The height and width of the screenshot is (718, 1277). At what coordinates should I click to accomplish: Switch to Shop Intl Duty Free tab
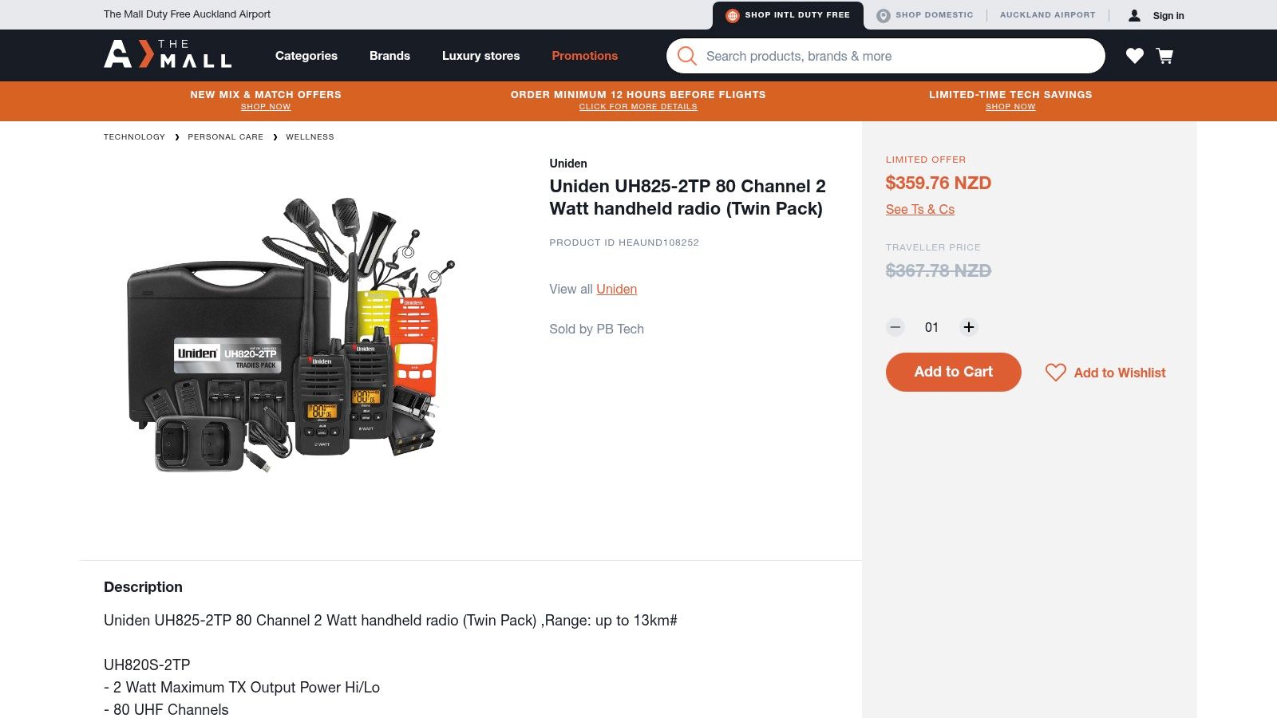[x=788, y=15]
